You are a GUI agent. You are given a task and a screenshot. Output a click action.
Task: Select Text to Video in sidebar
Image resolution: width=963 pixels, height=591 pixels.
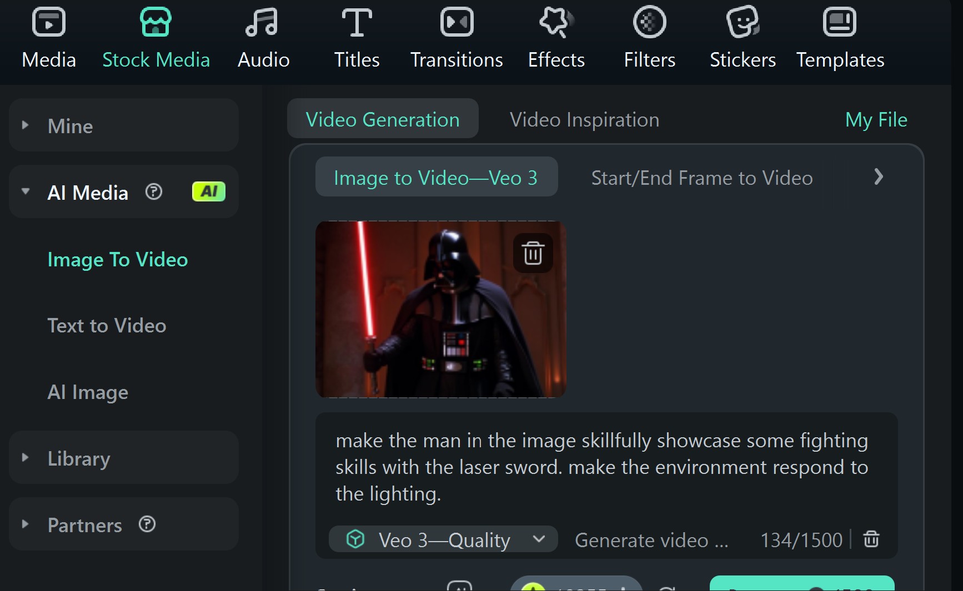107,326
